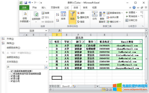Switch to the Review (审阅) tab
The height and width of the screenshot is (93, 149).
click(85, 8)
